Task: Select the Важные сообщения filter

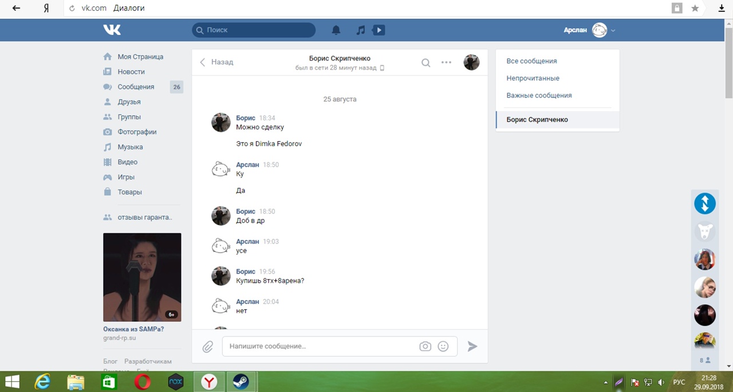Action: [539, 95]
